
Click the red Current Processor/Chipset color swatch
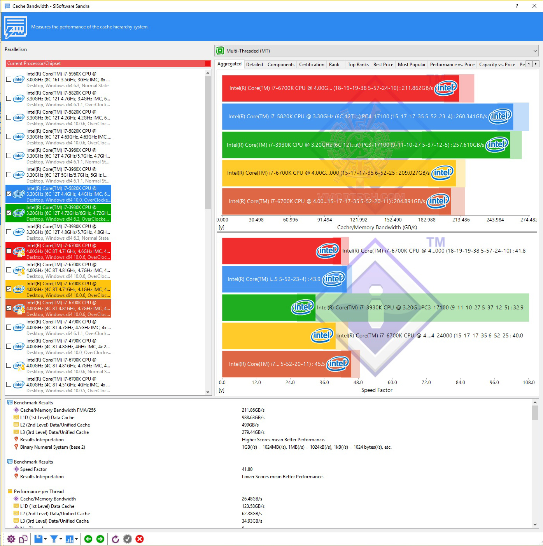coord(208,63)
